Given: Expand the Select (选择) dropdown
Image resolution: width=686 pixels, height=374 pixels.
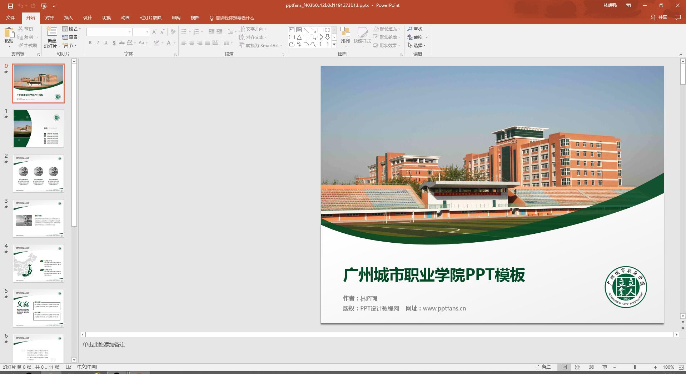Looking at the screenshot, I should pyautogui.click(x=417, y=45).
